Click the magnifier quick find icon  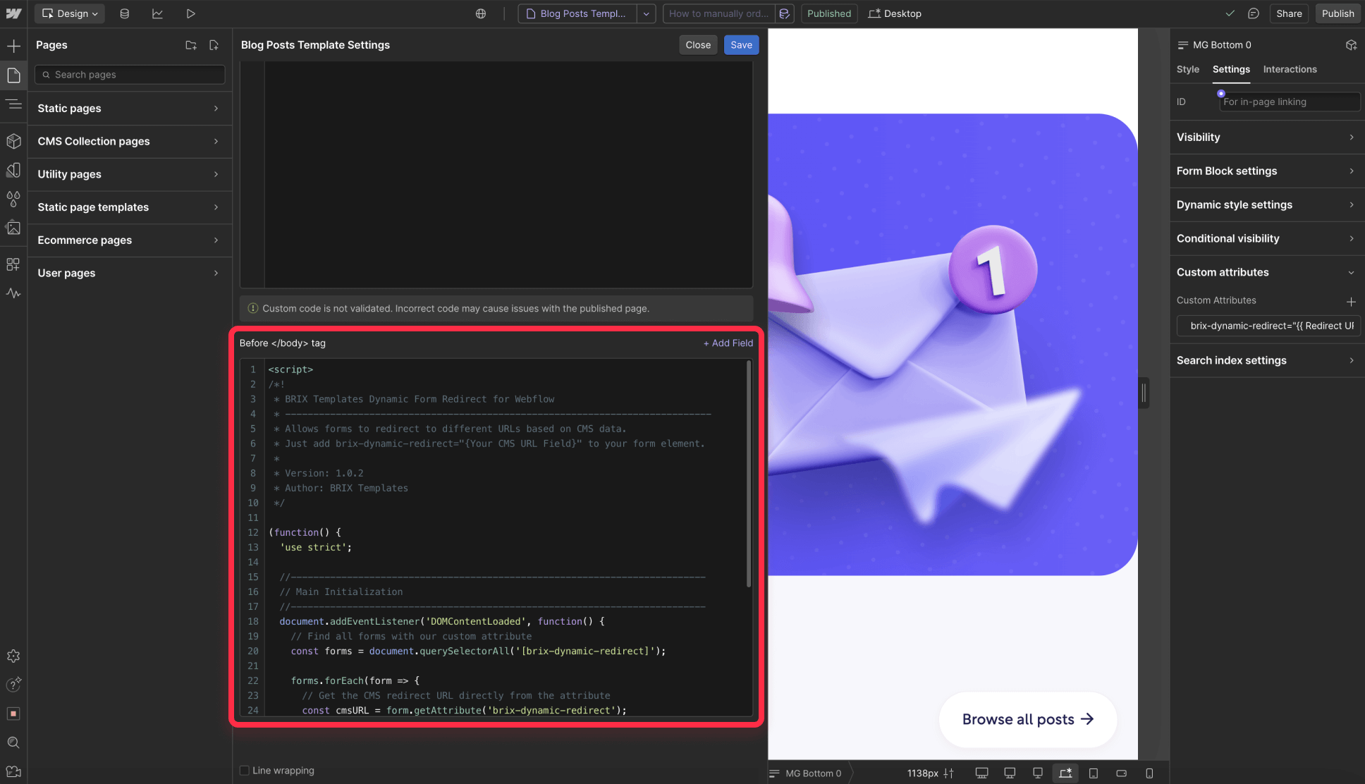click(13, 742)
